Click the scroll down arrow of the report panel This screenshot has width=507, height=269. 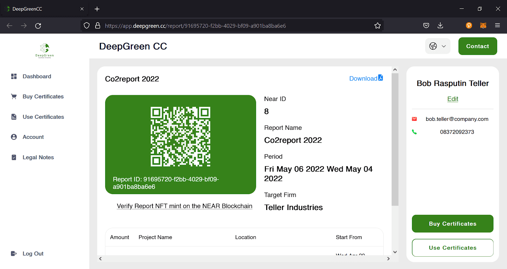[x=395, y=252]
